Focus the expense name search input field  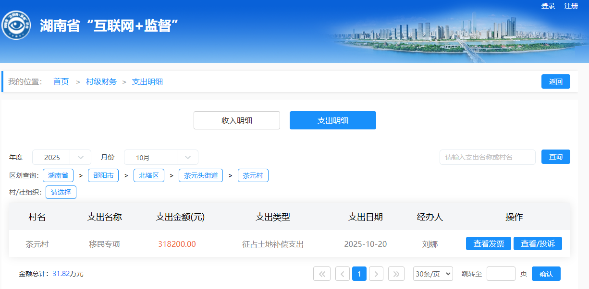pos(487,157)
